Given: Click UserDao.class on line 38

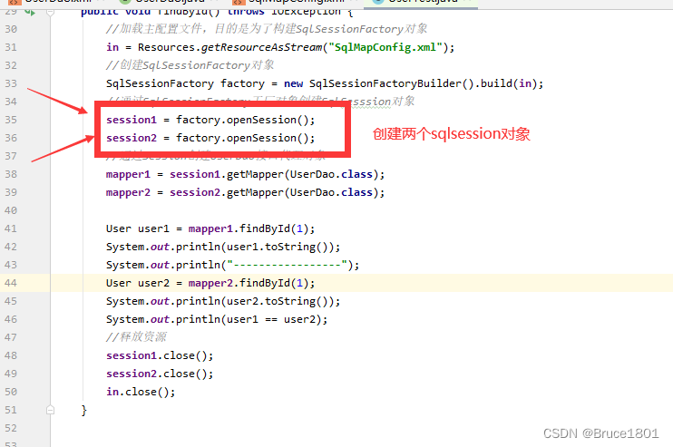Looking at the screenshot, I should point(331,174).
